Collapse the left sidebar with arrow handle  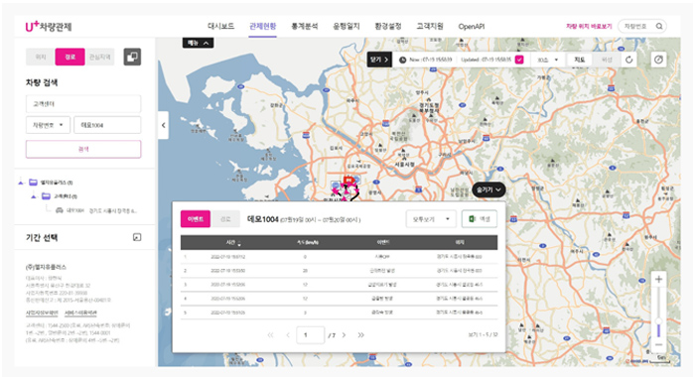(x=163, y=125)
